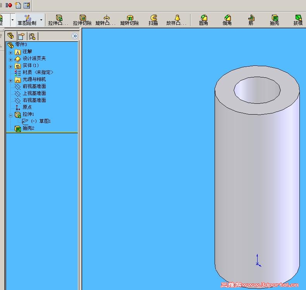Viewport: 306px width, 290px height.
Task: Select 实体(1) in the feature tree
Action: (31, 65)
